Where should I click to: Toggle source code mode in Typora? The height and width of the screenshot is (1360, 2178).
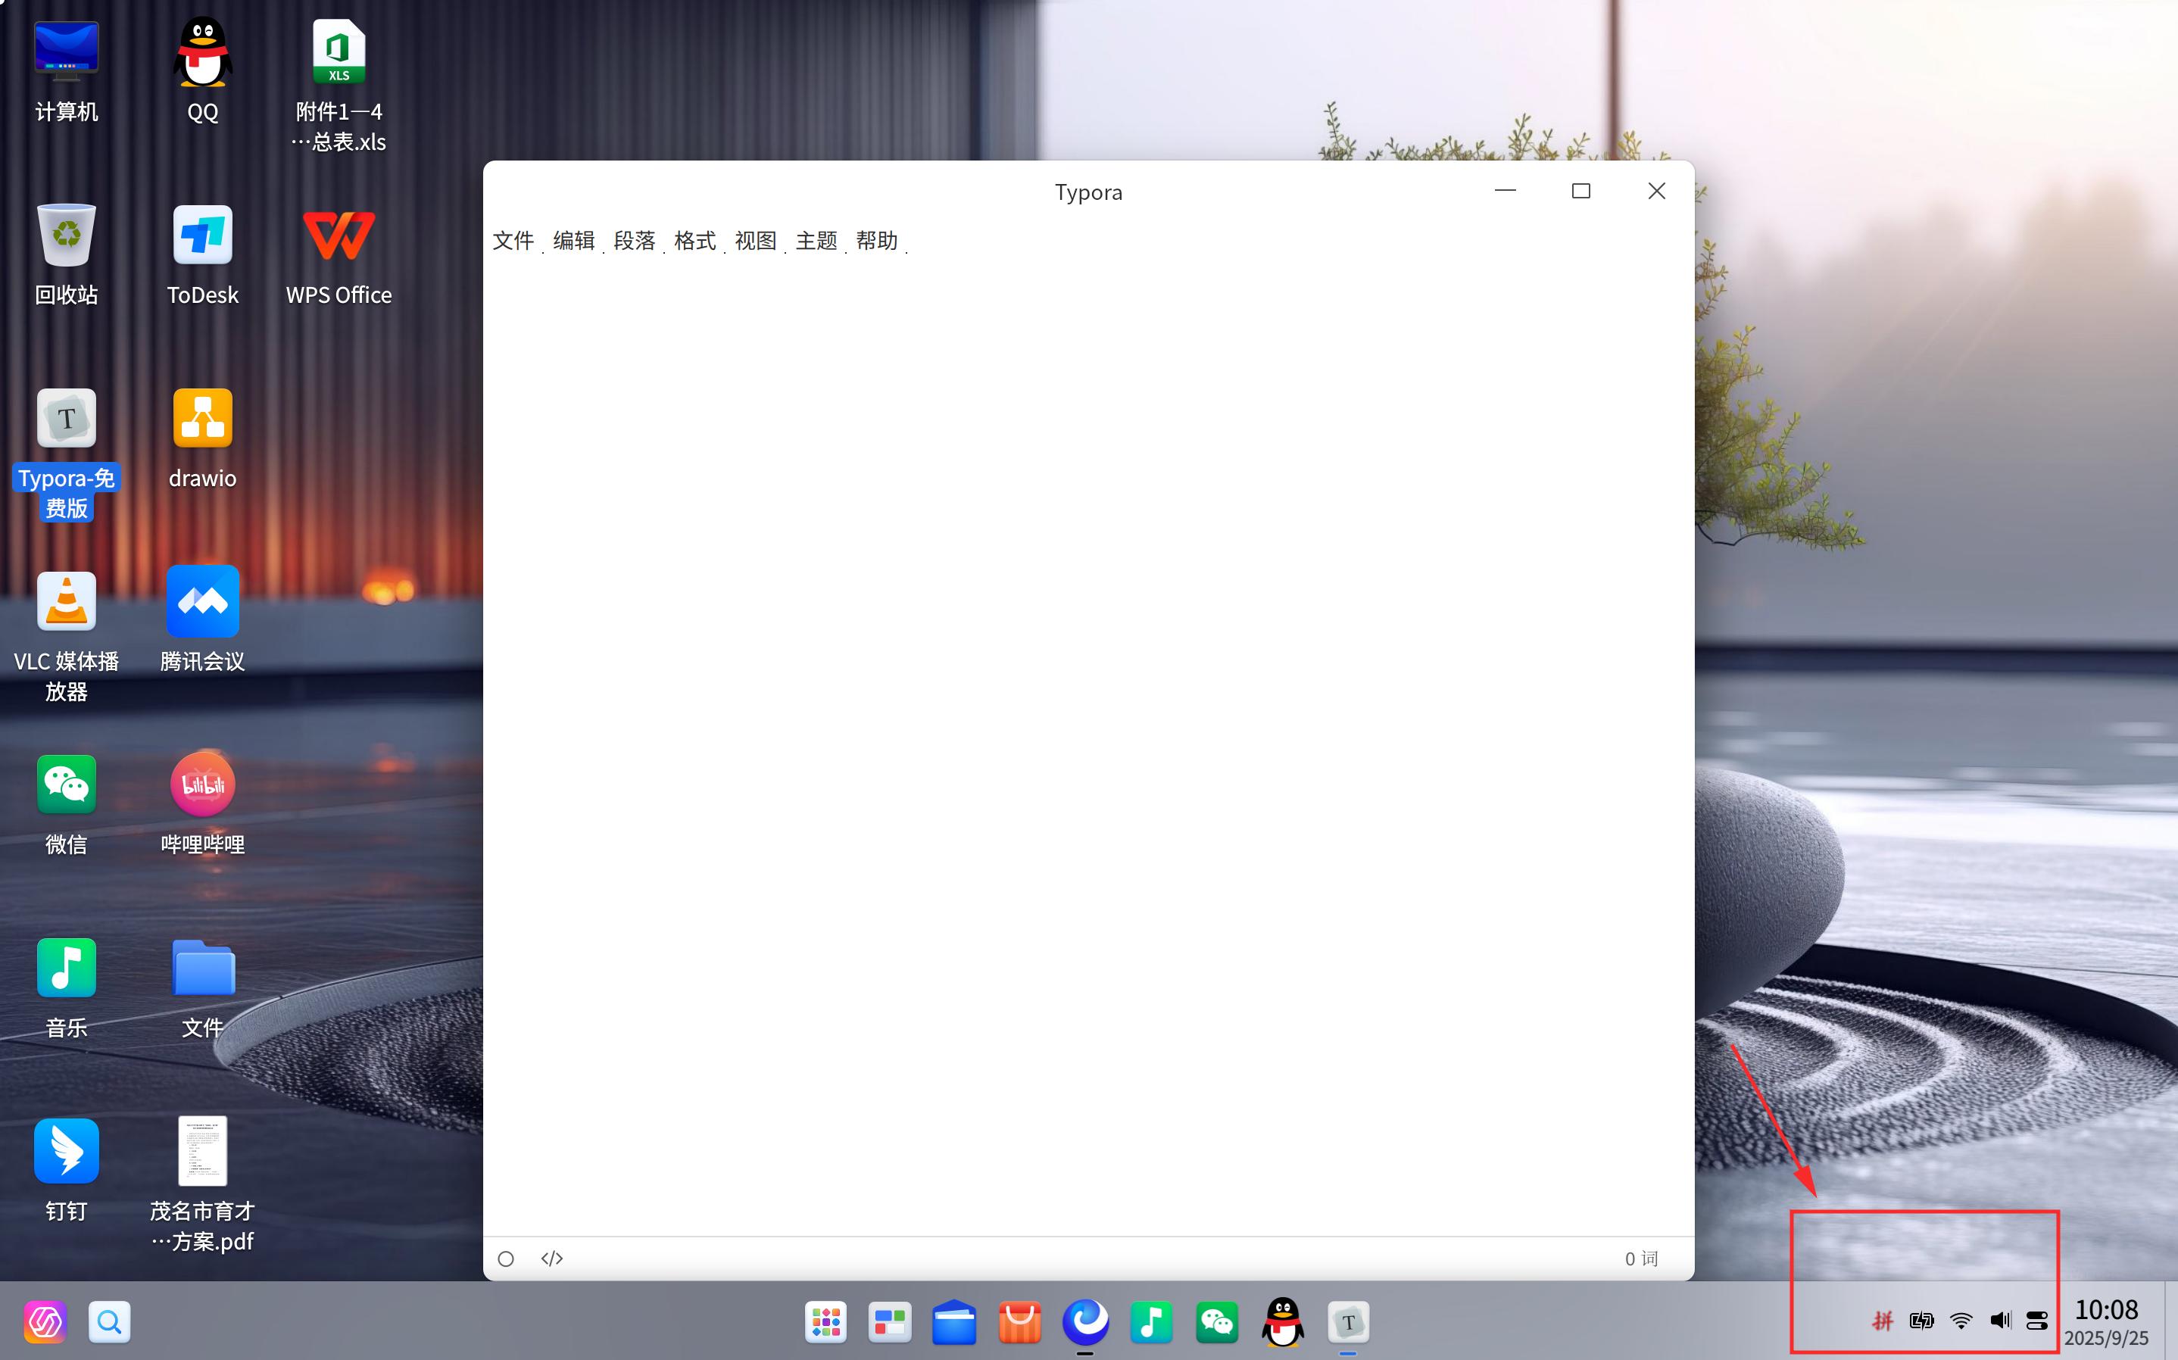pyautogui.click(x=552, y=1259)
